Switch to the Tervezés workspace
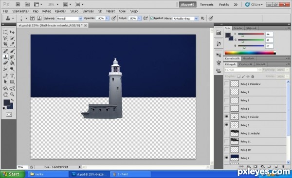The image size is (292, 178). click(207, 4)
